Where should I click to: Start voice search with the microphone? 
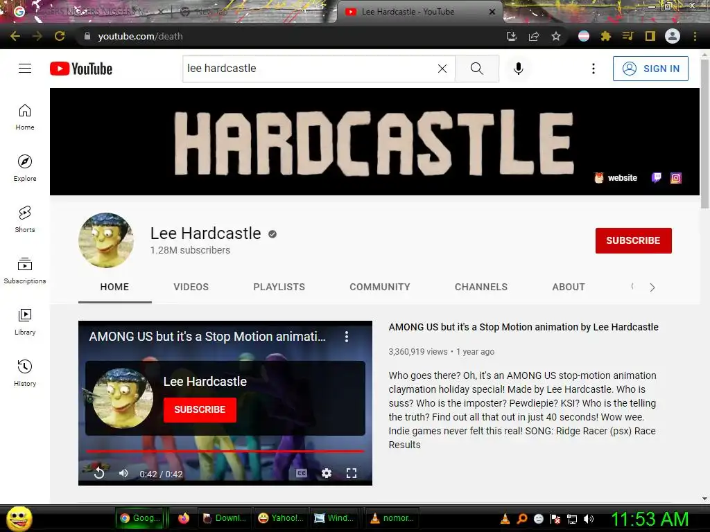pyautogui.click(x=519, y=69)
